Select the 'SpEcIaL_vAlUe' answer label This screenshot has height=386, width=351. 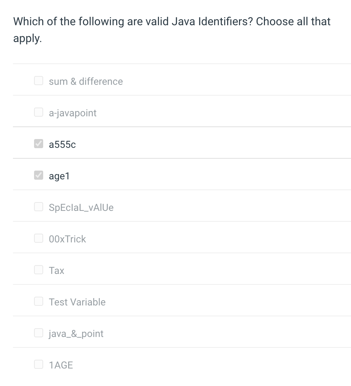pyautogui.click(x=81, y=207)
